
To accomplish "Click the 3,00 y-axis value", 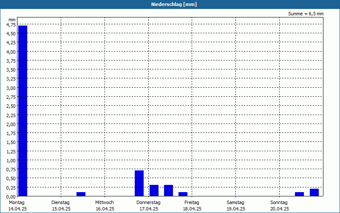I will point(11,88).
